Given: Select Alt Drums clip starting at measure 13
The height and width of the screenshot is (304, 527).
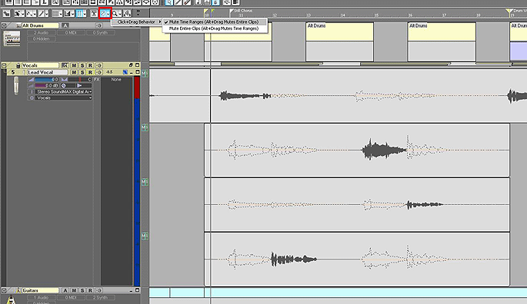Looking at the screenshot, I should (340, 42).
